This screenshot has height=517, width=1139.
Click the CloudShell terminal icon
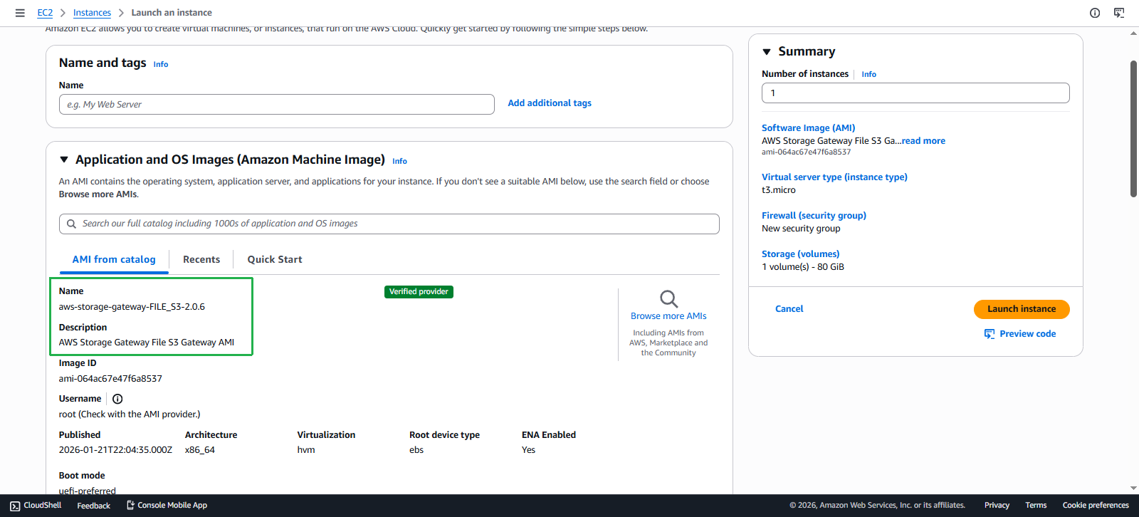click(15, 506)
